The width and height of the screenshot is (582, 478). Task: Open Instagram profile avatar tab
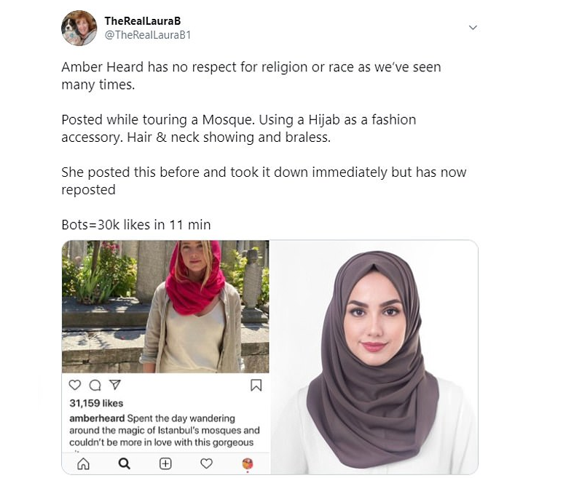248,463
